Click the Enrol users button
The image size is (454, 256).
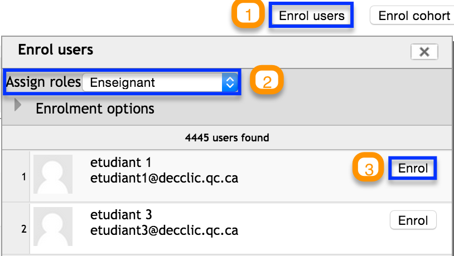pyautogui.click(x=311, y=15)
